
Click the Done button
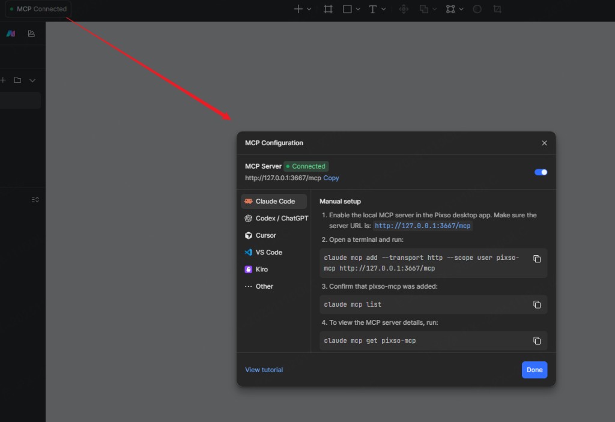534,370
